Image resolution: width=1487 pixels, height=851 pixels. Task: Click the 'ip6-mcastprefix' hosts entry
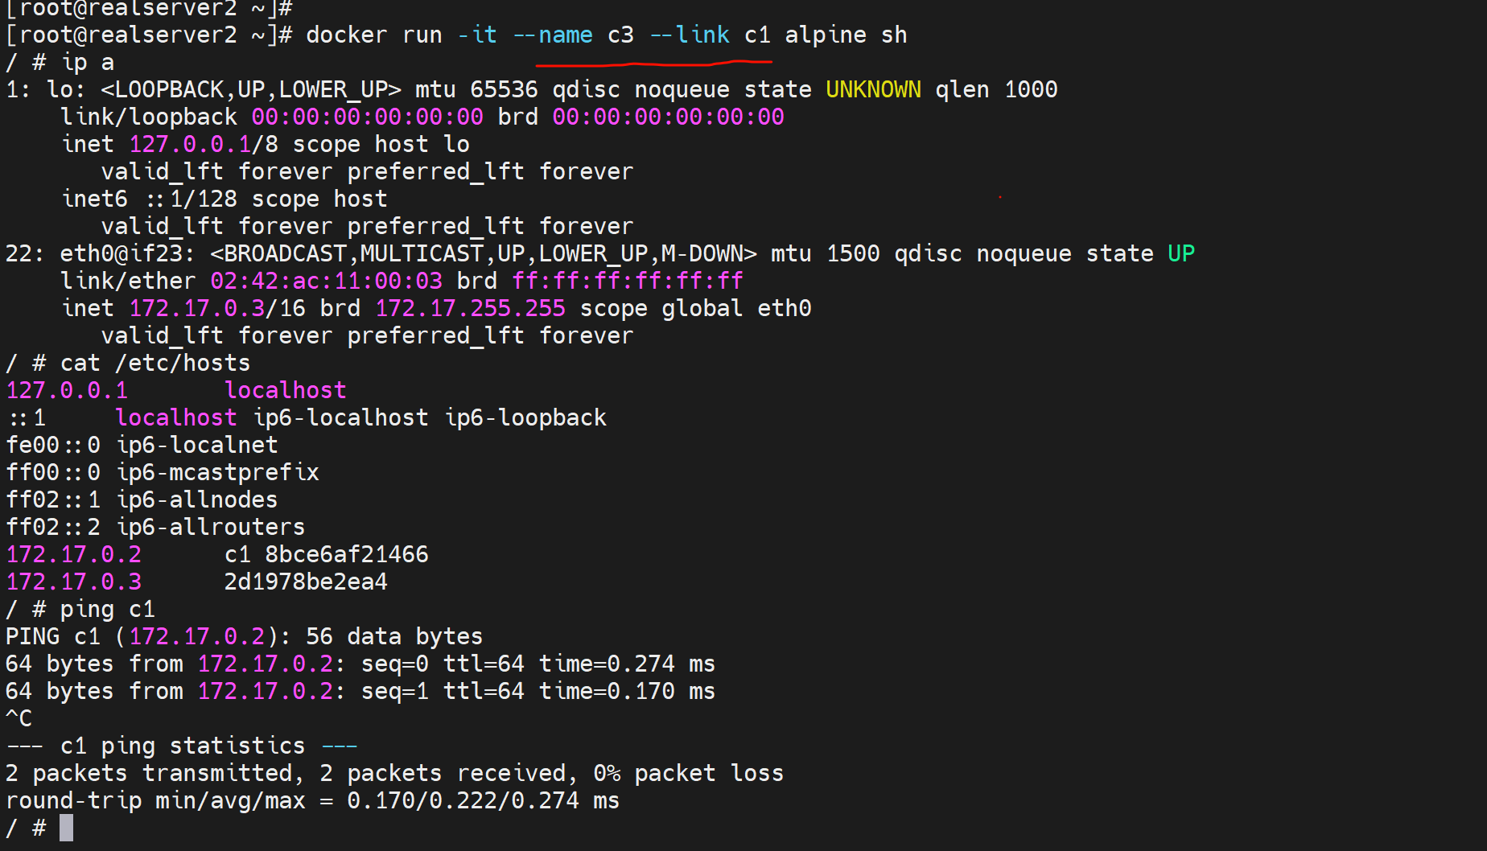(x=217, y=473)
